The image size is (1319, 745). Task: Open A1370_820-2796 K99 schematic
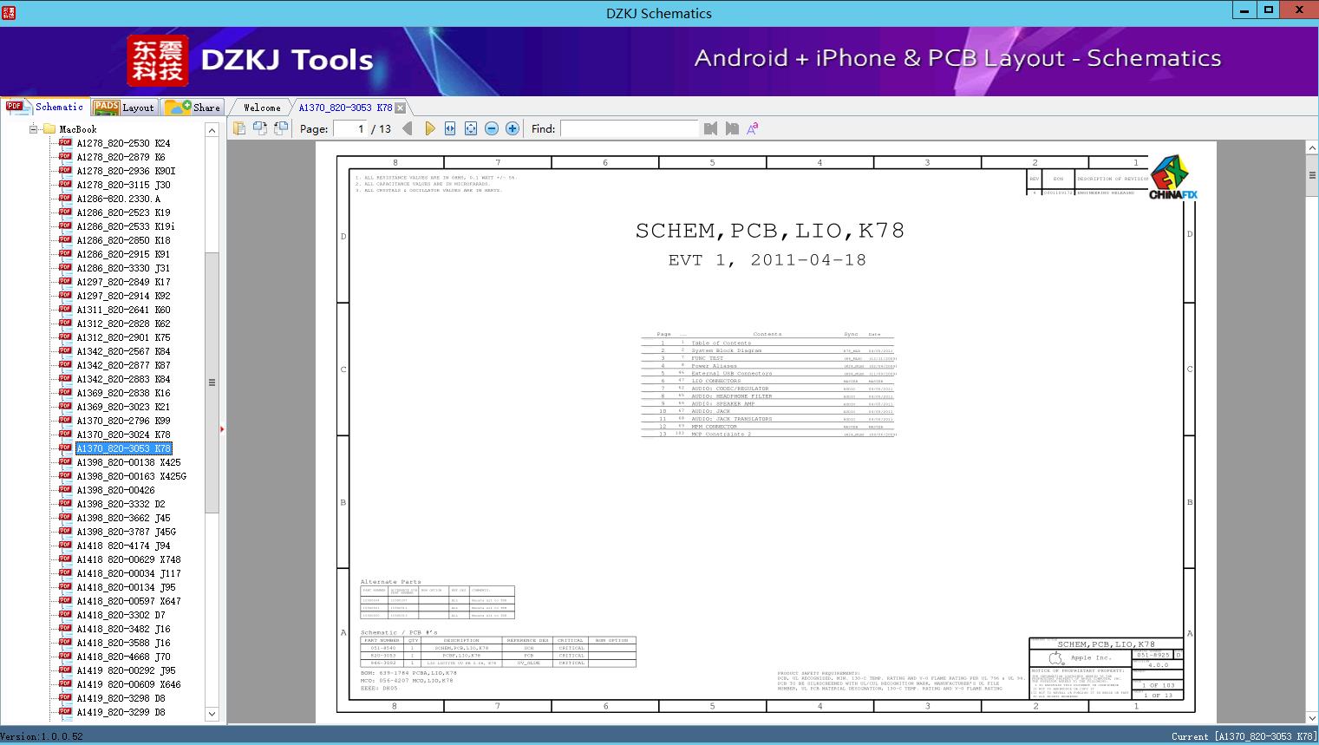point(123,421)
